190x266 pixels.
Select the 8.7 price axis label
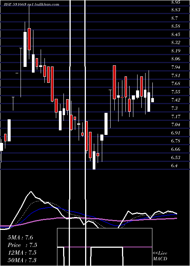(x=175, y=18)
